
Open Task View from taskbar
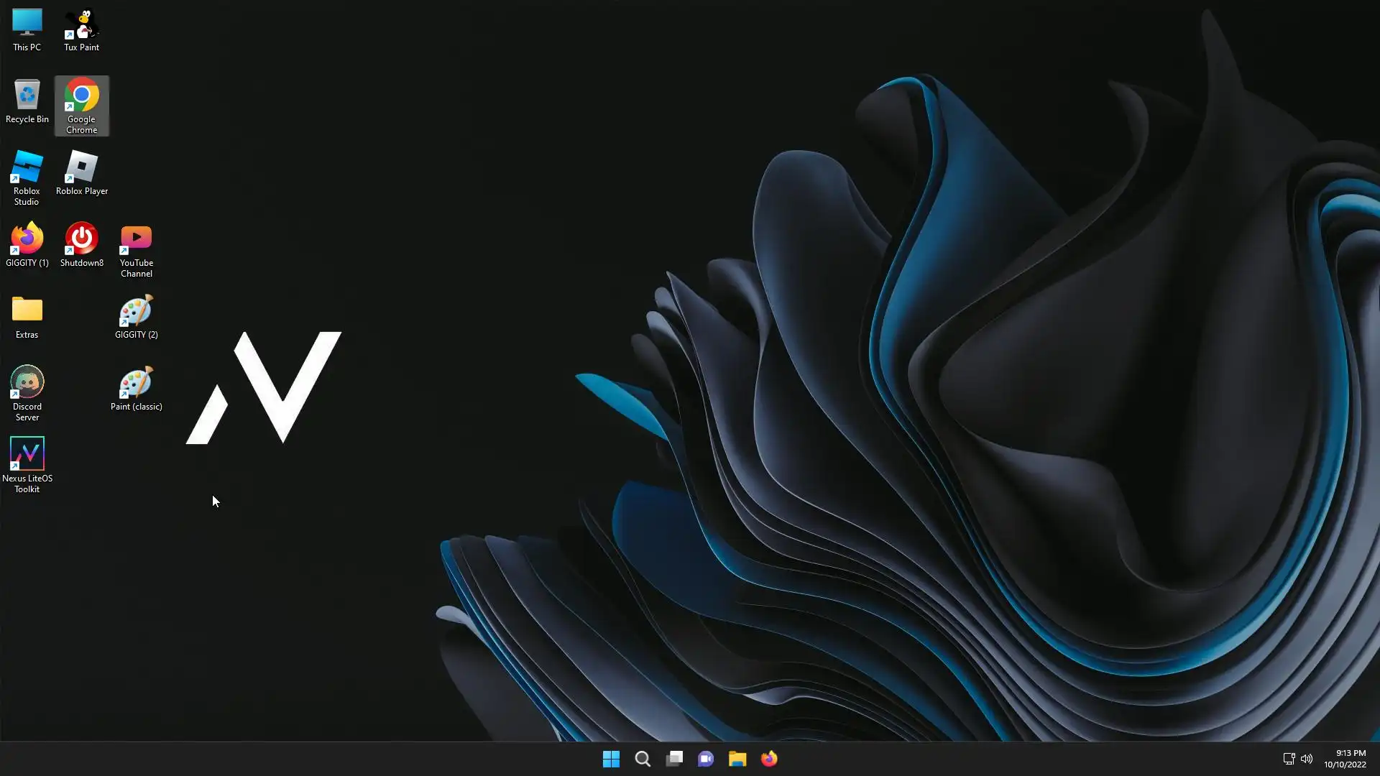tap(674, 759)
